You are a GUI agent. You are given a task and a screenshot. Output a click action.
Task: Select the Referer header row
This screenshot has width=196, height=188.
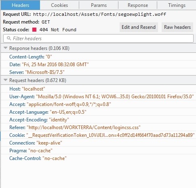(98, 127)
